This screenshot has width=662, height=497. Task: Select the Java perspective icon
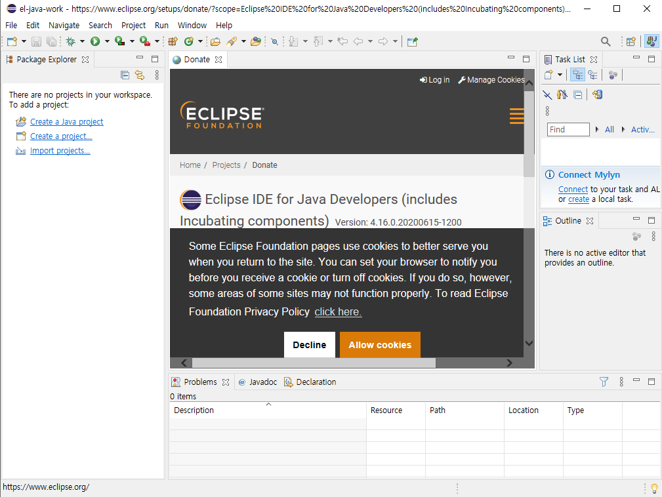tap(652, 41)
